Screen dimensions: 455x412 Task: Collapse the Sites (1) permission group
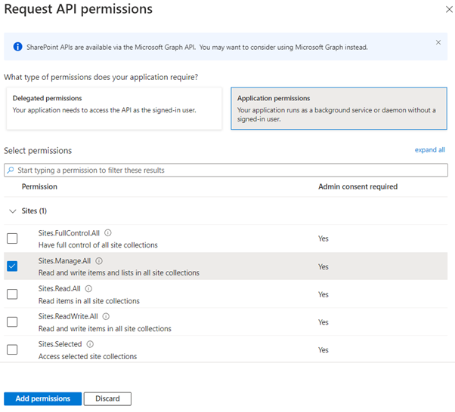[x=12, y=211]
